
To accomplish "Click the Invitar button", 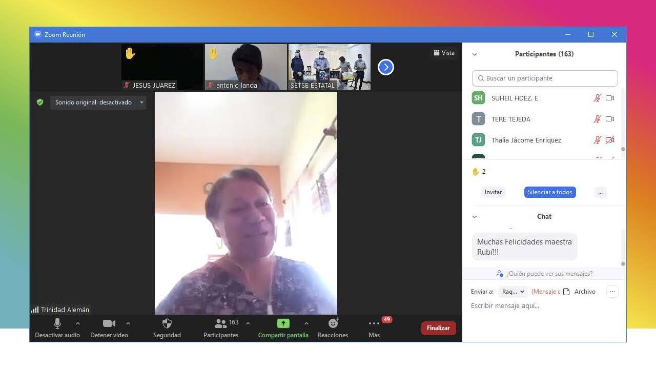I will tap(493, 192).
